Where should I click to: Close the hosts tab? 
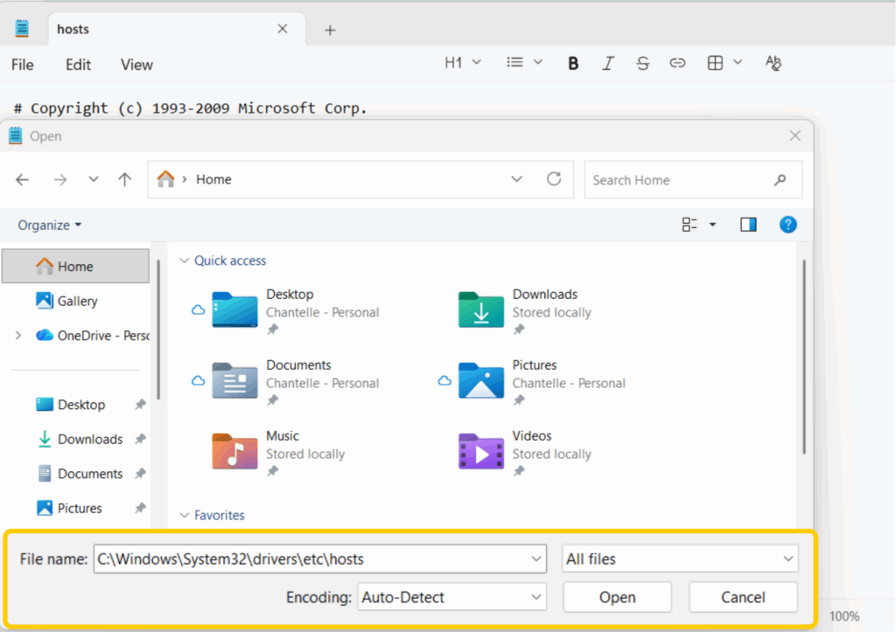283,29
